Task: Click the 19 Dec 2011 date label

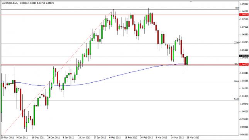Action: (x=38, y=137)
